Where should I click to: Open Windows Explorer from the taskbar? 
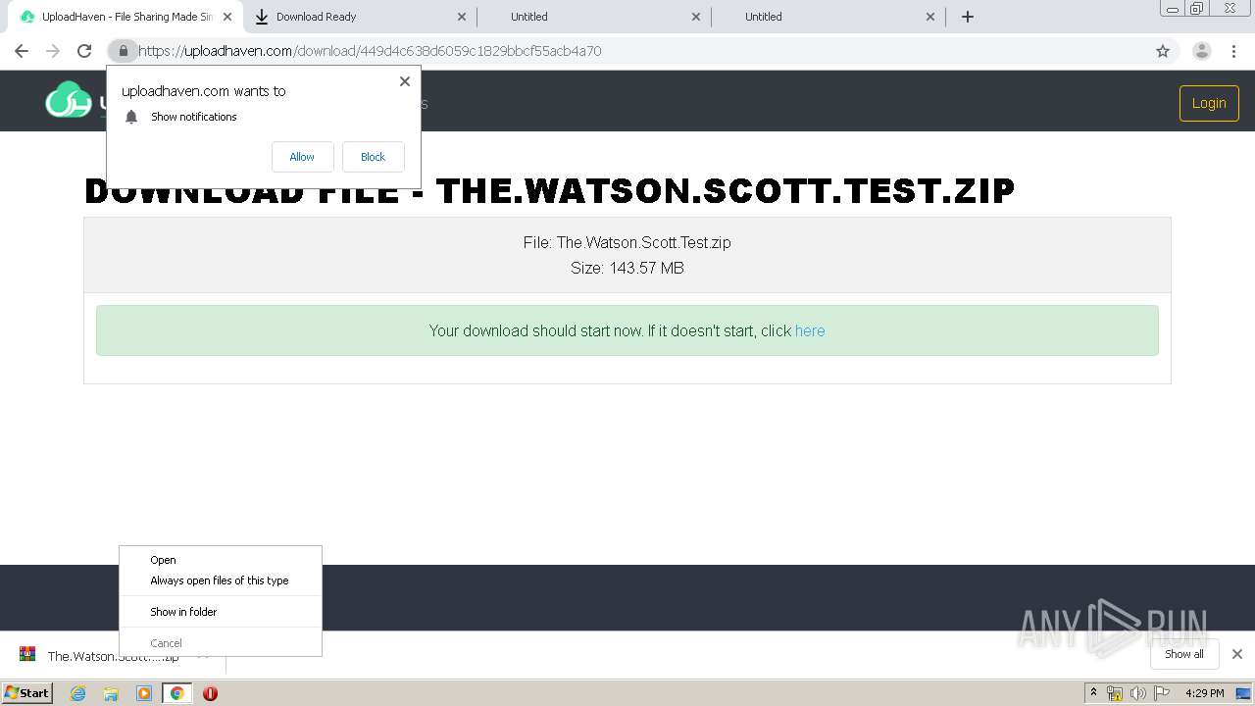pyautogui.click(x=111, y=693)
